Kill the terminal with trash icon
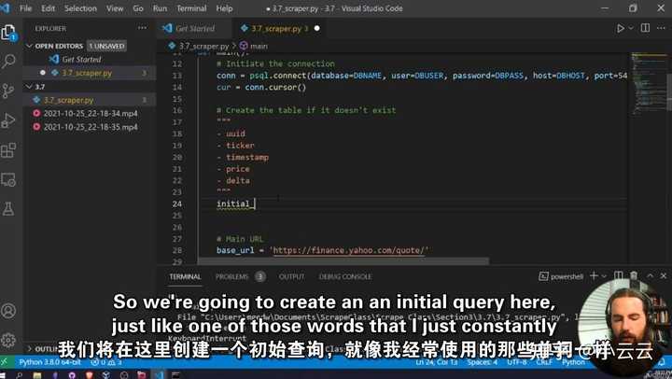 click(x=634, y=276)
